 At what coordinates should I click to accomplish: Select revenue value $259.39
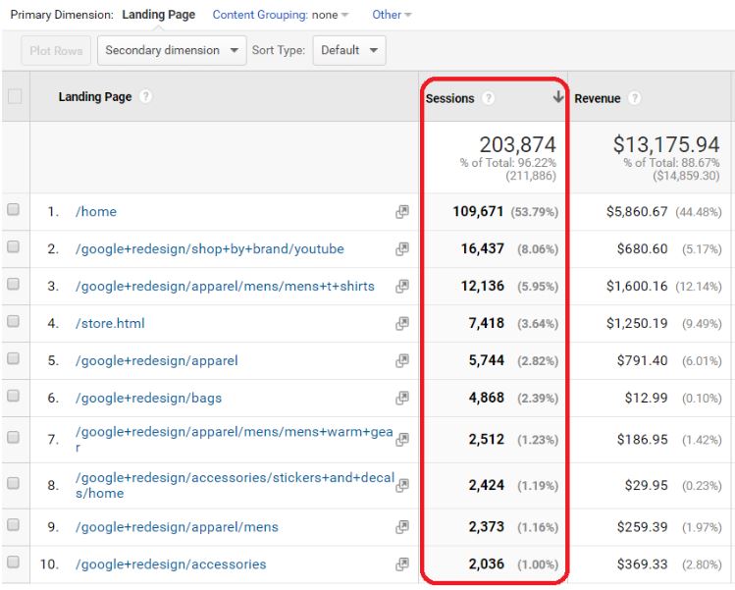click(642, 527)
